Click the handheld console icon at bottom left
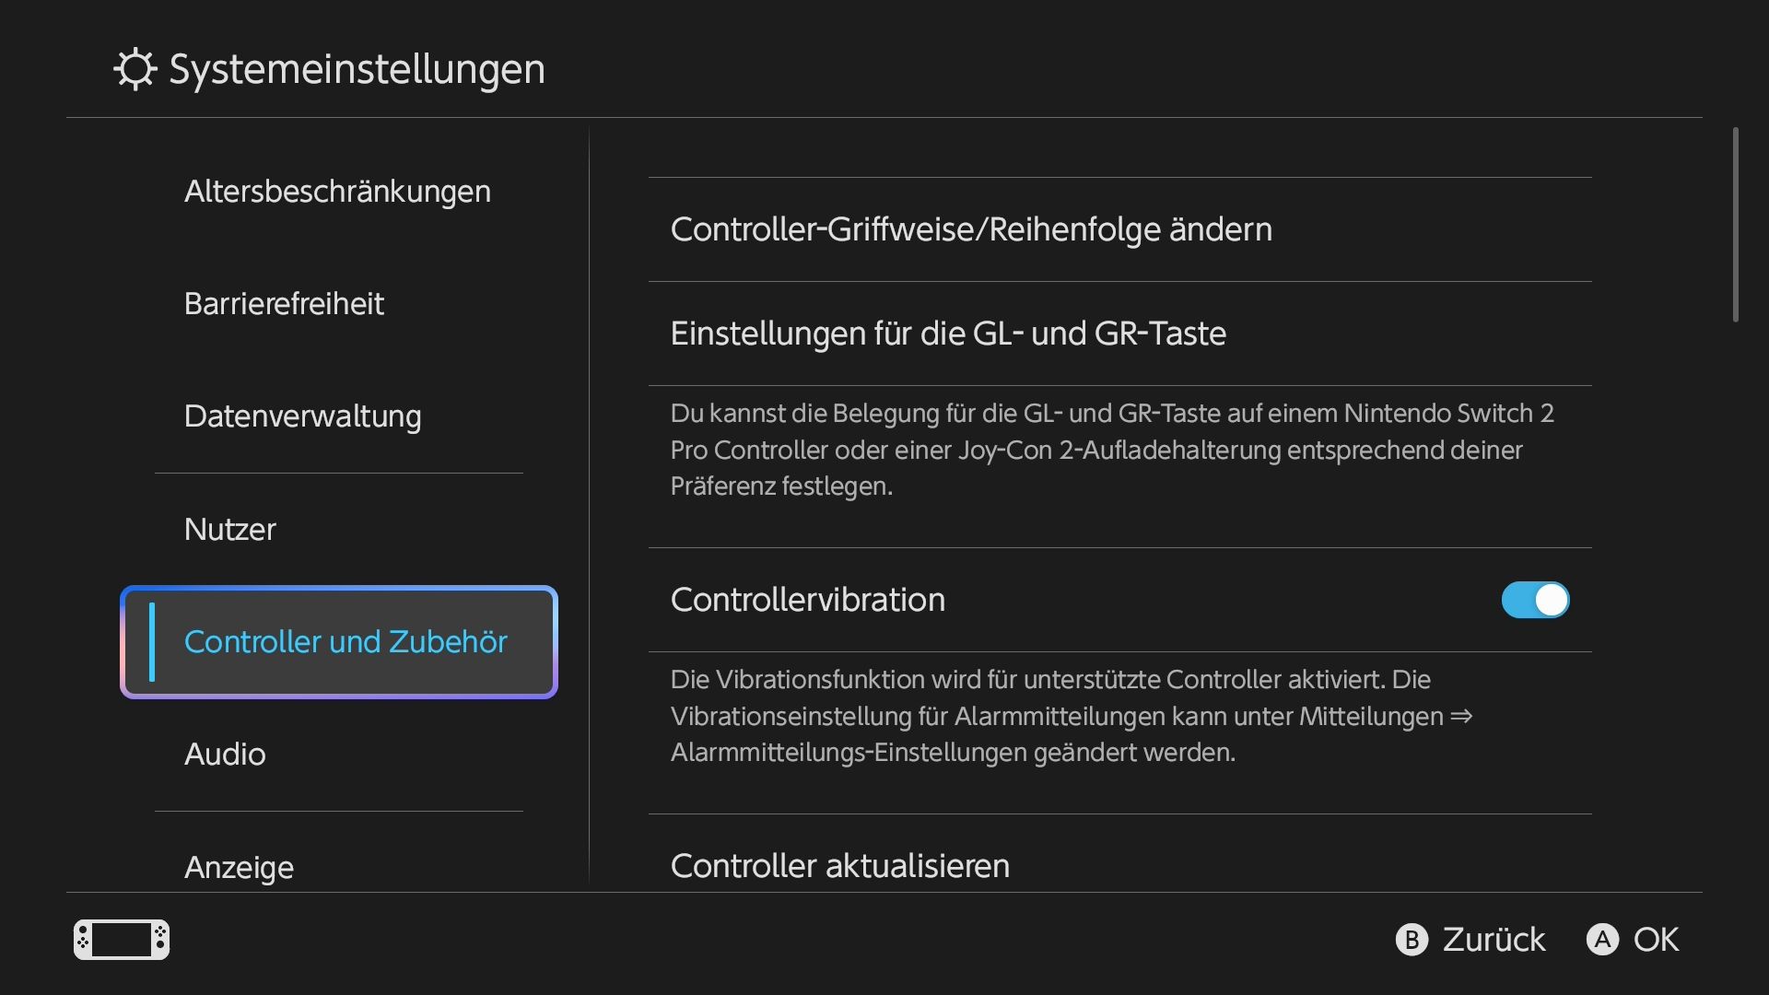Image resolution: width=1769 pixels, height=995 pixels. click(122, 940)
